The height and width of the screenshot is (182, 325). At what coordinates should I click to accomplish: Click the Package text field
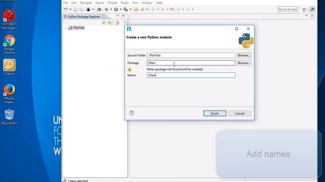click(191, 63)
